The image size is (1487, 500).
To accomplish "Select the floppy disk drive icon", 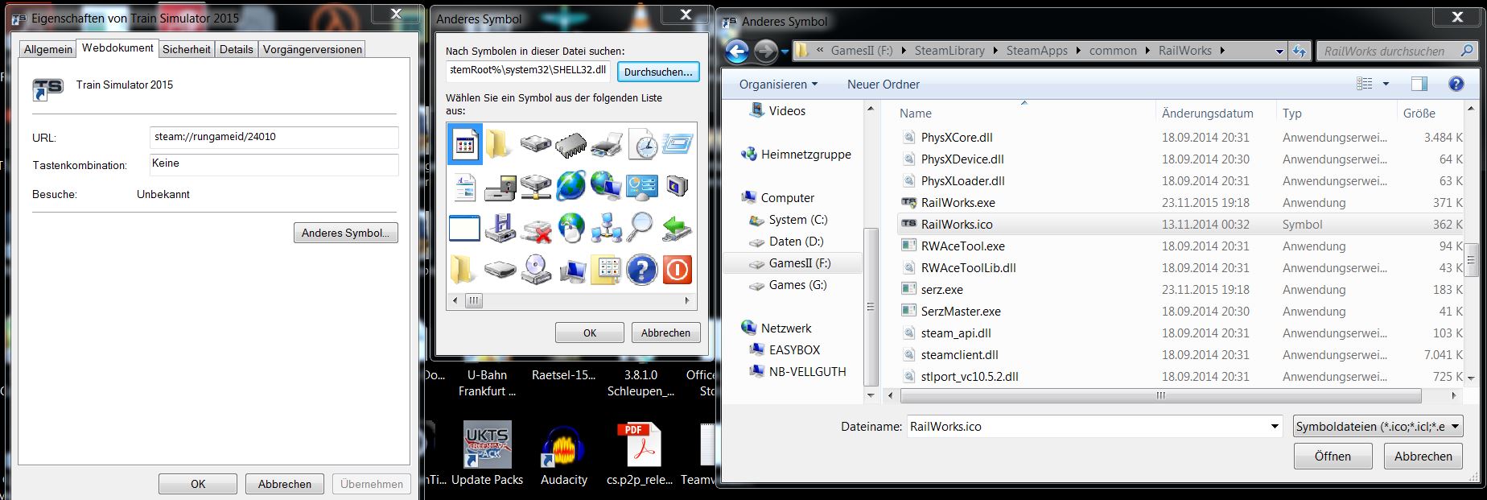I will click(x=500, y=228).
